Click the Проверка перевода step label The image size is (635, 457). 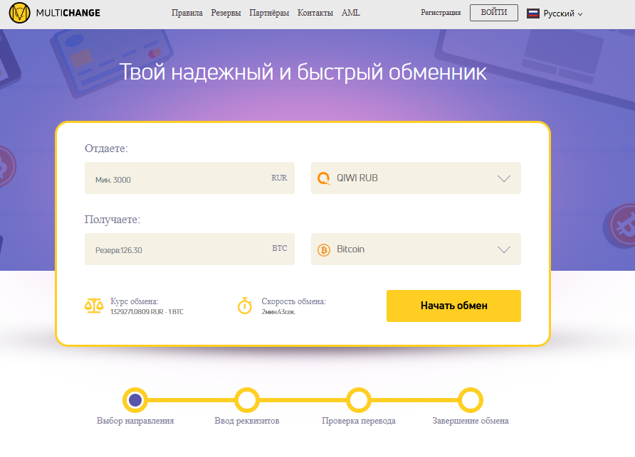click(359, 421)
